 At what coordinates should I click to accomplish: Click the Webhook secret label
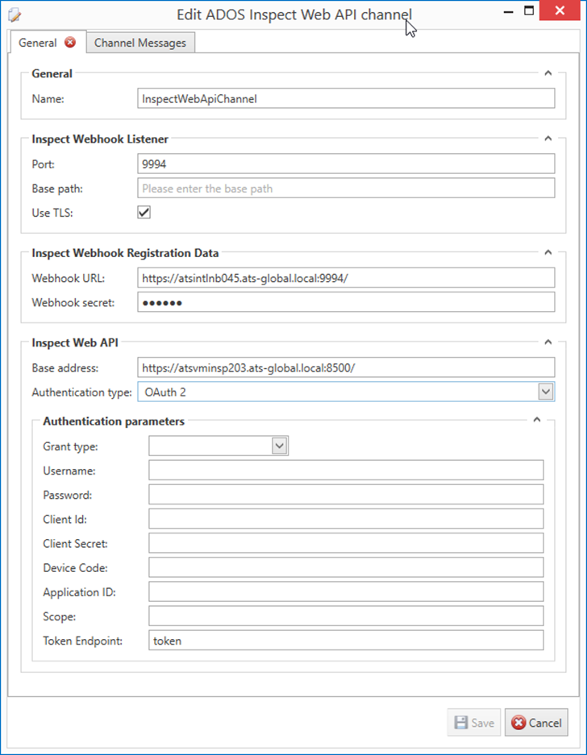tap(73, 303)
